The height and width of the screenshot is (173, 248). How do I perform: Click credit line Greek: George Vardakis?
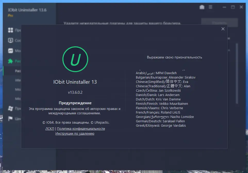(161, 126)
